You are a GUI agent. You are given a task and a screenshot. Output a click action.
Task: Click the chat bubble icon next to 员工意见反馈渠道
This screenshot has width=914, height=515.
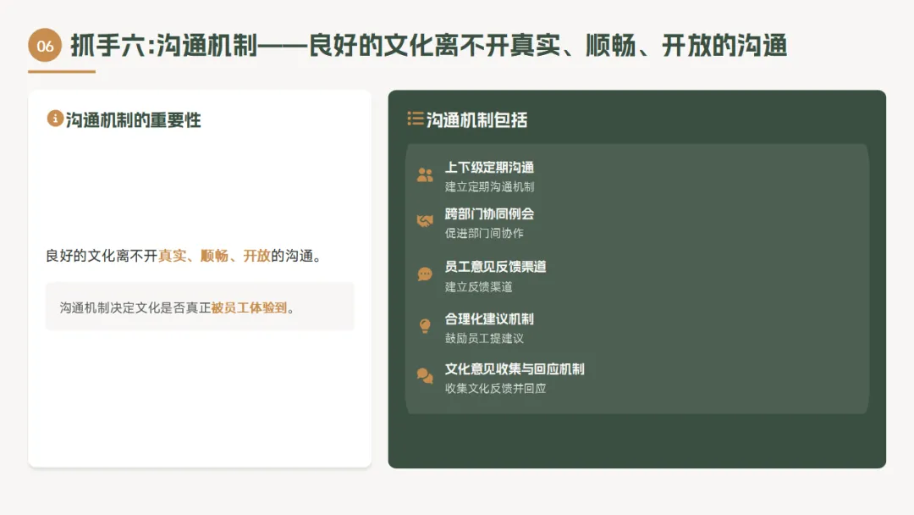(x=425, y=274)
